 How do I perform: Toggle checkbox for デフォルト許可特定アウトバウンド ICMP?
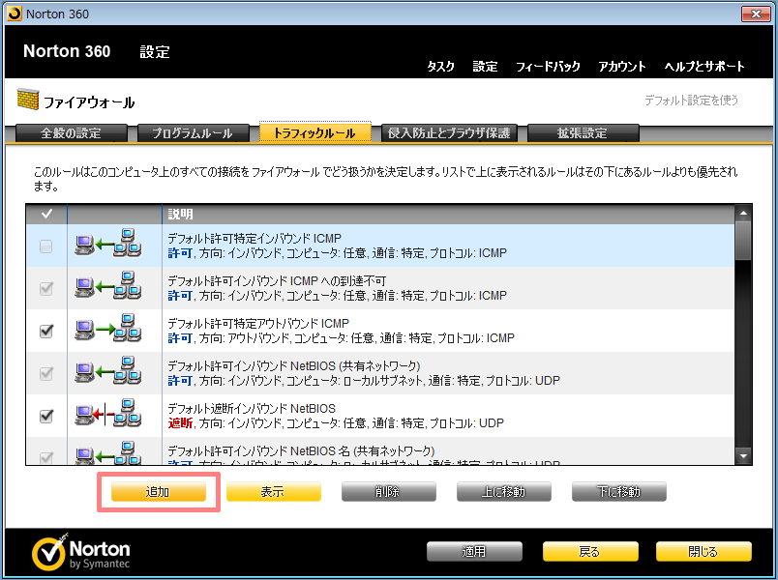(x=46, y=331)
